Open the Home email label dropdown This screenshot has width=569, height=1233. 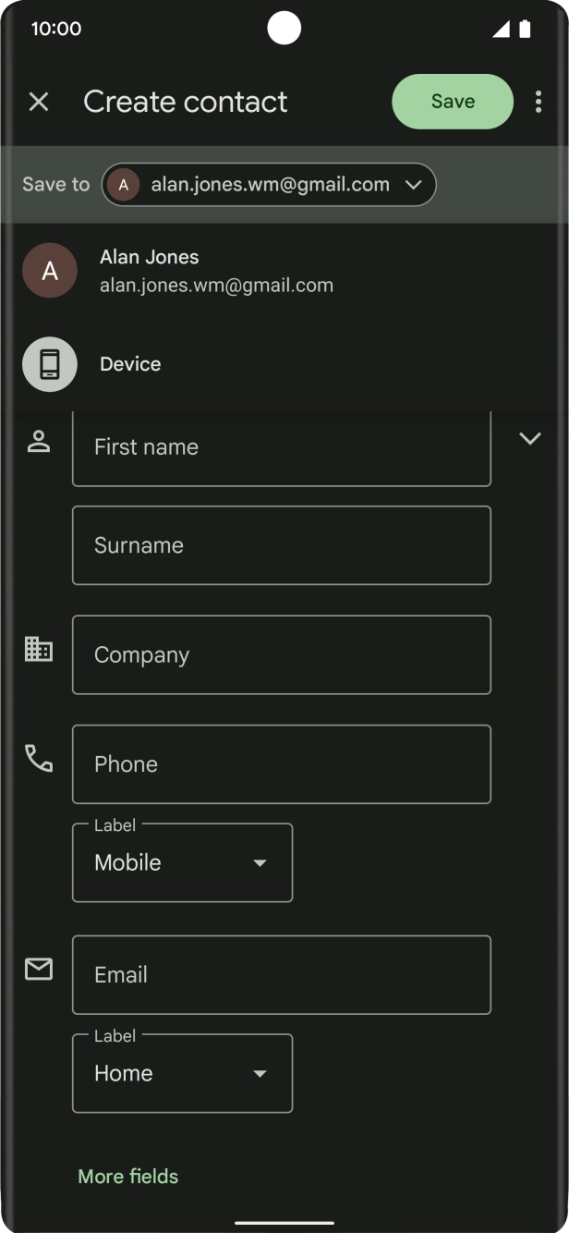coord(182,1073)
